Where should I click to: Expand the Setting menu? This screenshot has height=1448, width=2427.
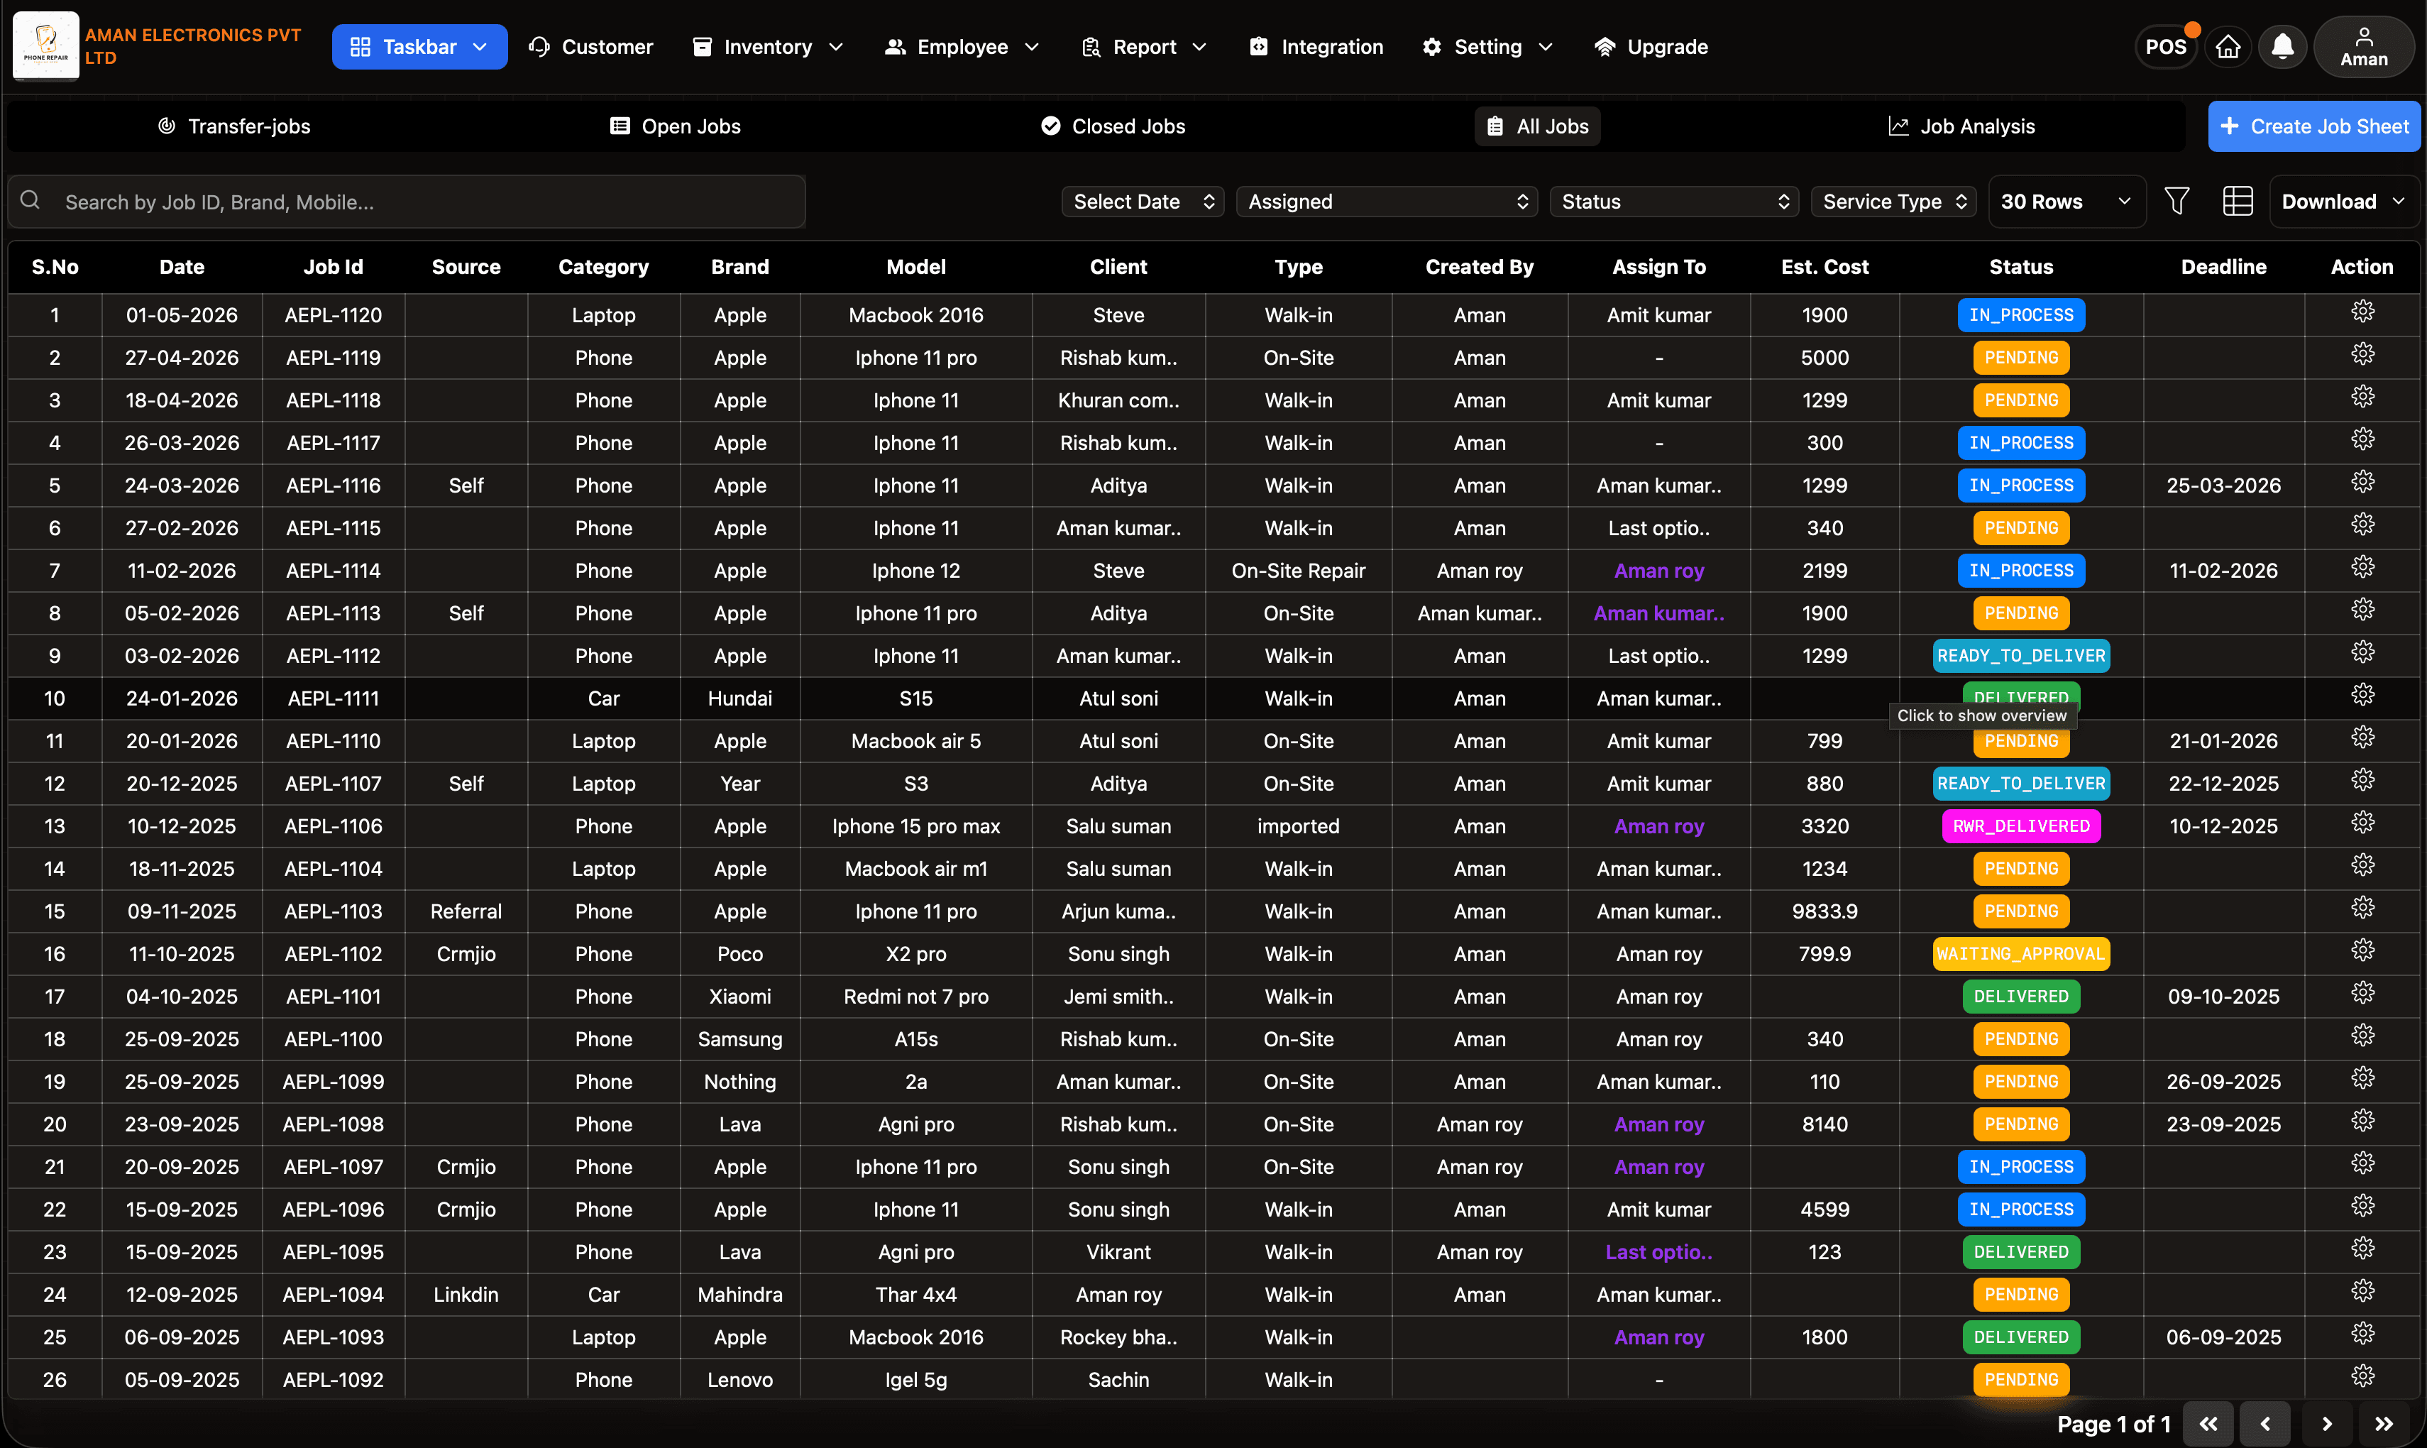pyautogui.click(x=1487, y=47)
